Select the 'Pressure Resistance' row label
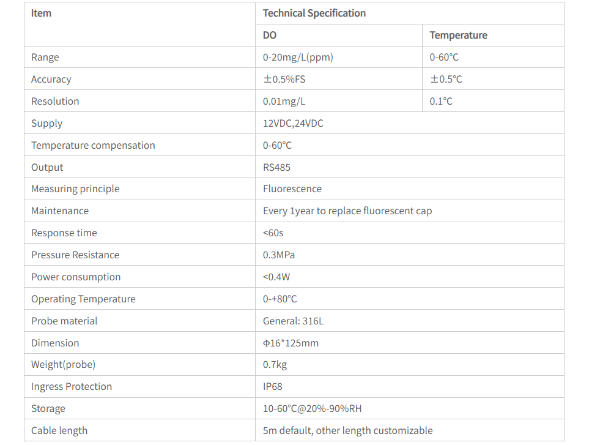The image size is (600, 445). [75, 255]
